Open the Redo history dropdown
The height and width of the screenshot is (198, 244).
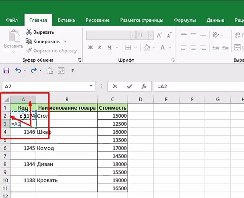tap(40, 70)
